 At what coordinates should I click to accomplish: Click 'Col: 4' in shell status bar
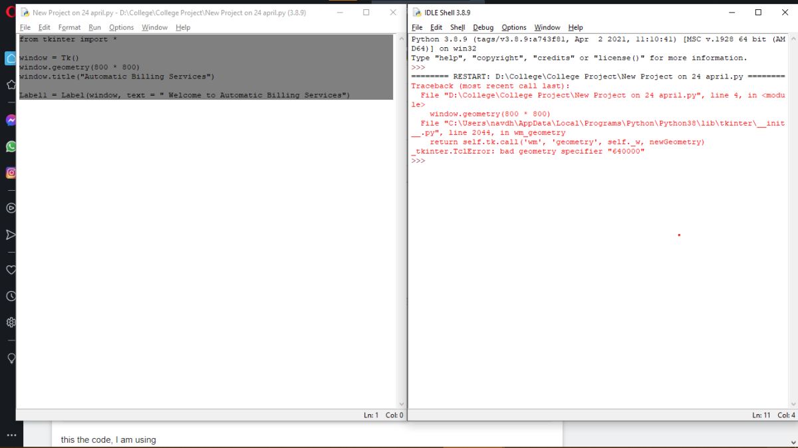click(x=786, y=415)
